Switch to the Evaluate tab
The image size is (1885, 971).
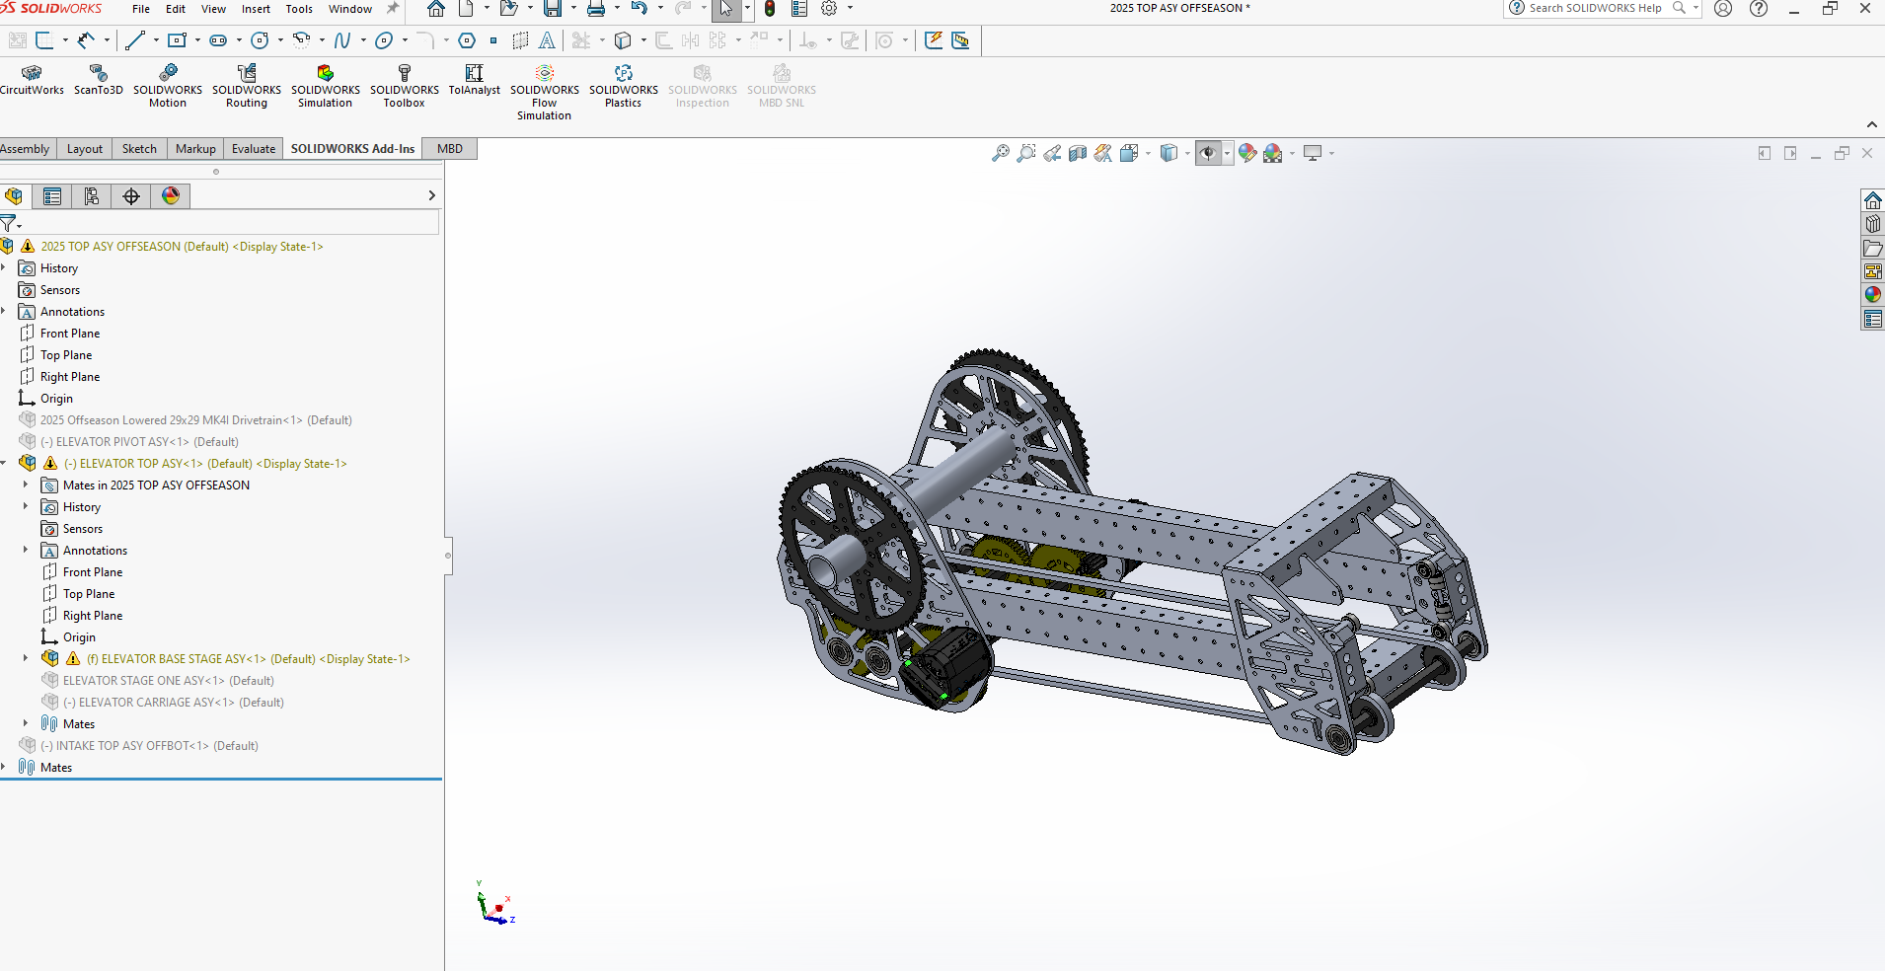(x=254, y=149)
